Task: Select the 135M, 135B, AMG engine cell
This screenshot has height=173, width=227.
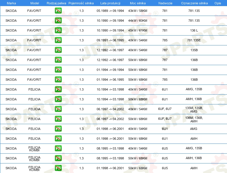Action: pyautogui.click(x=194, y=110)
